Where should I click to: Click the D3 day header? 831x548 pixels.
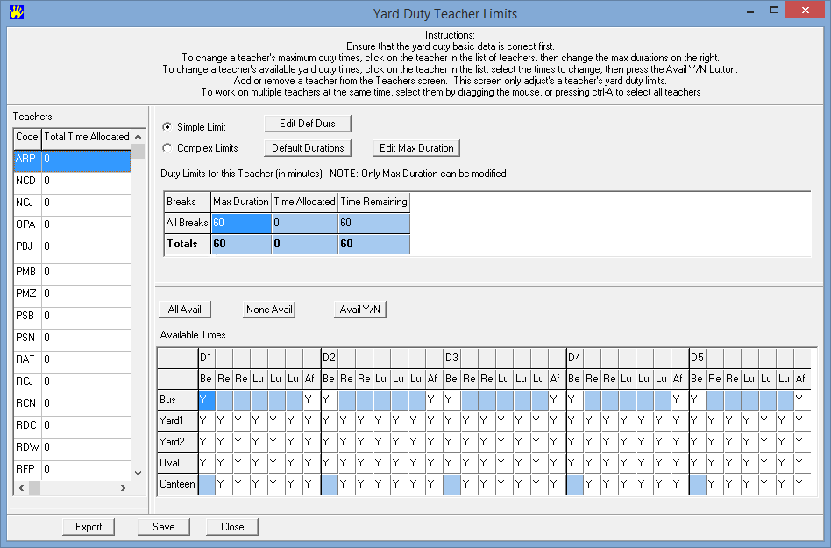[451, 358]
